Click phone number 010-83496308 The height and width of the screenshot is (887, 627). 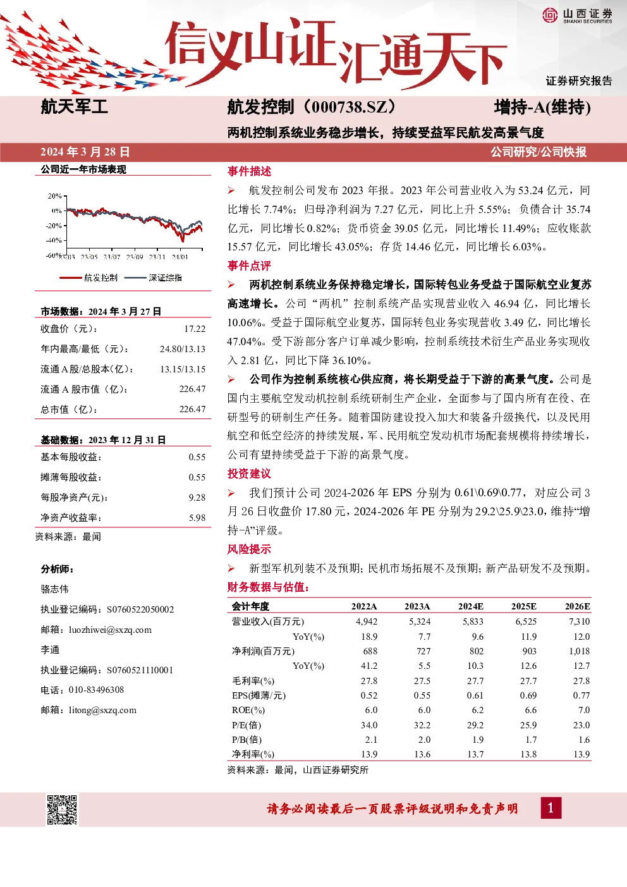(x=96, y=690)
